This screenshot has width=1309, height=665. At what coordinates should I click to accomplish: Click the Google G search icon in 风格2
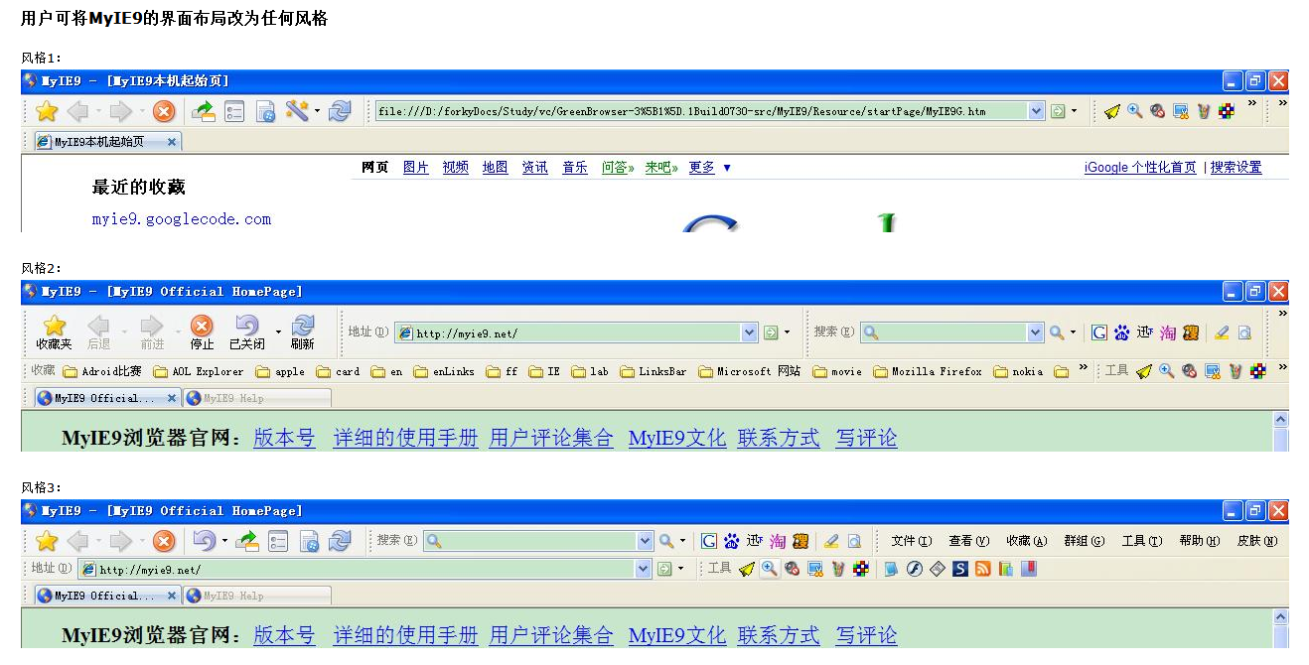click(x=1099, y=332)
